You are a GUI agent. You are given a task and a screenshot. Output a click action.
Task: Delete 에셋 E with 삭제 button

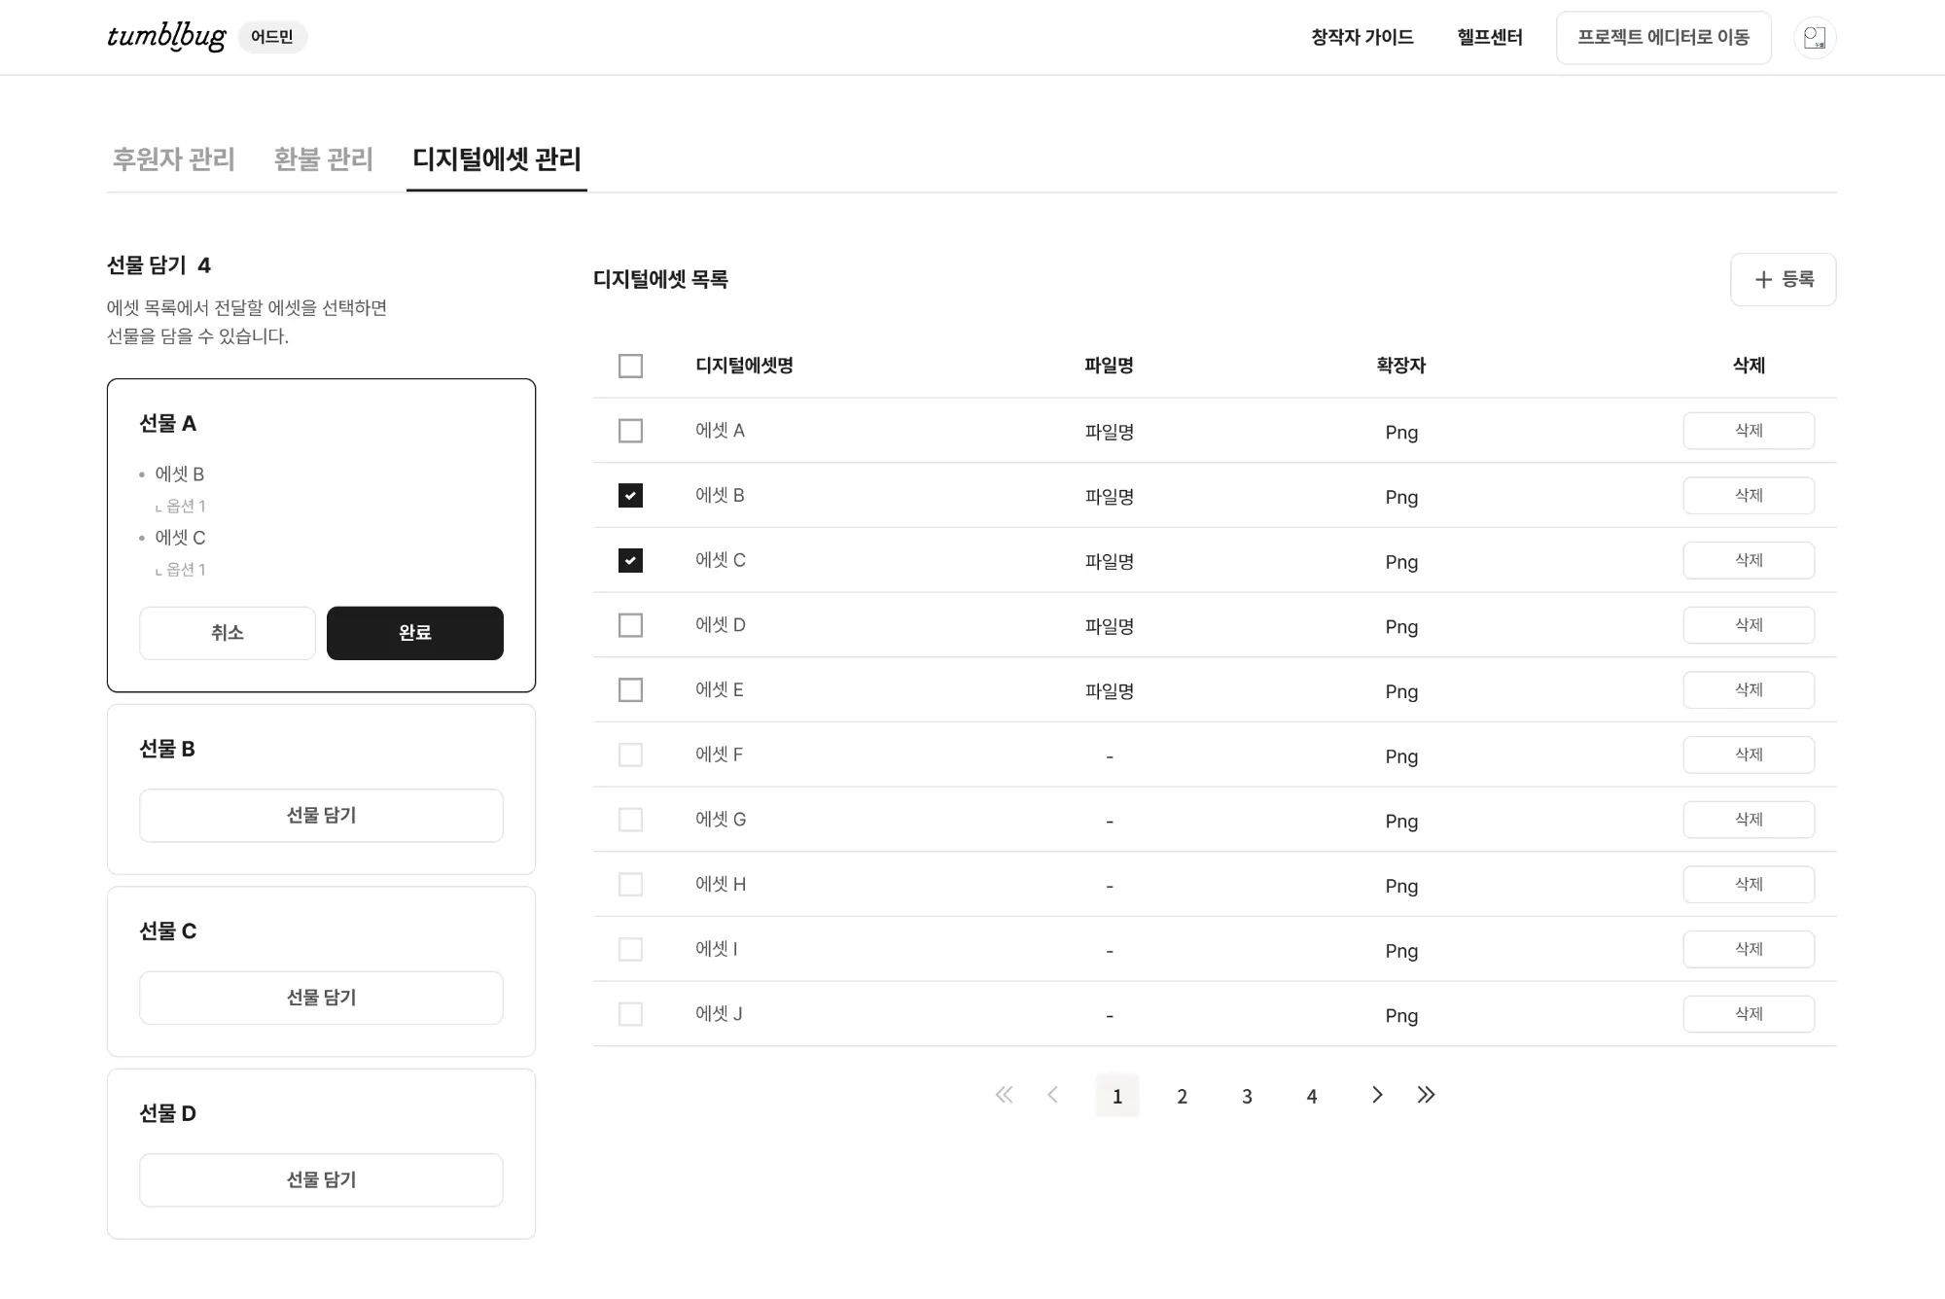(x=1748, y=690)
